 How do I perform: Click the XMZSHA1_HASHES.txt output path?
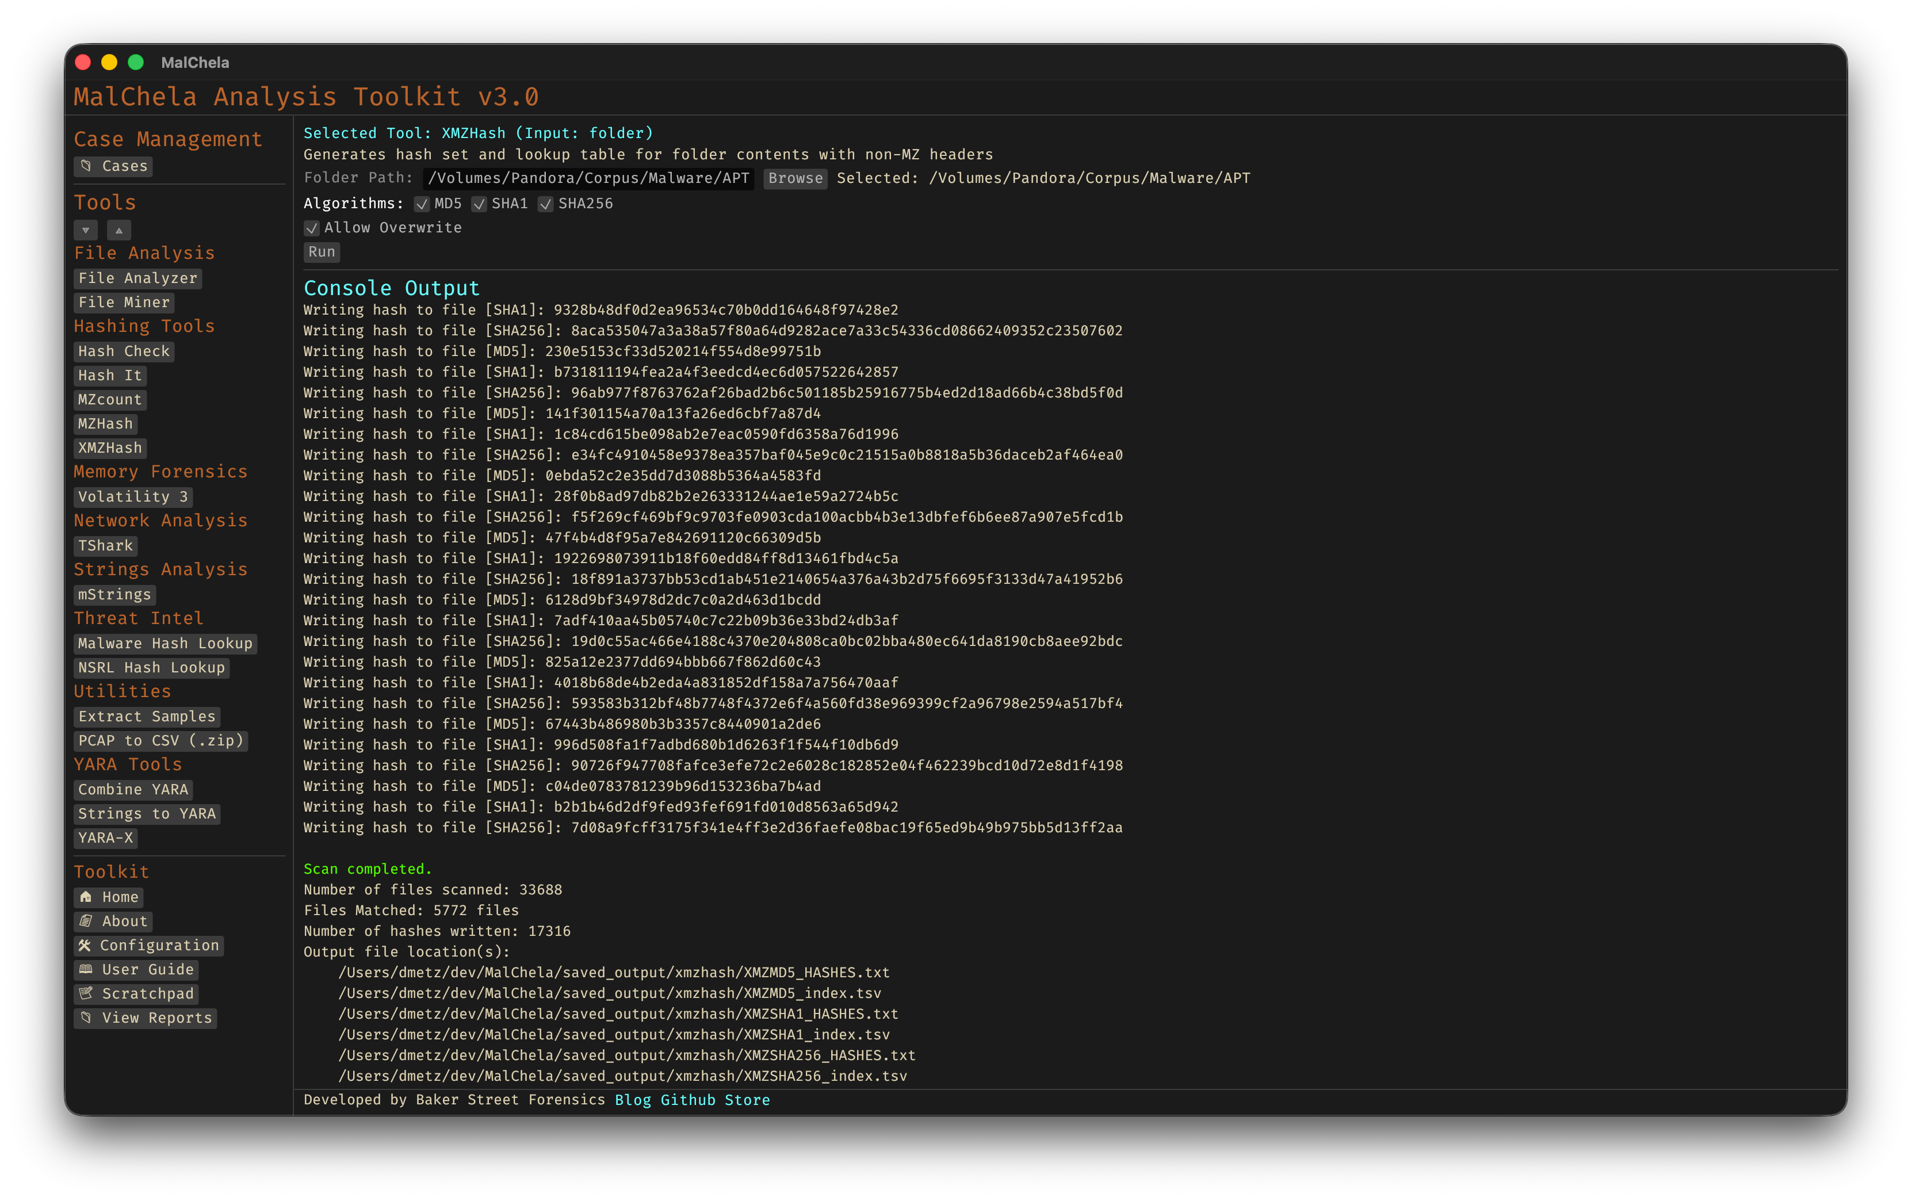(618, 1013)
